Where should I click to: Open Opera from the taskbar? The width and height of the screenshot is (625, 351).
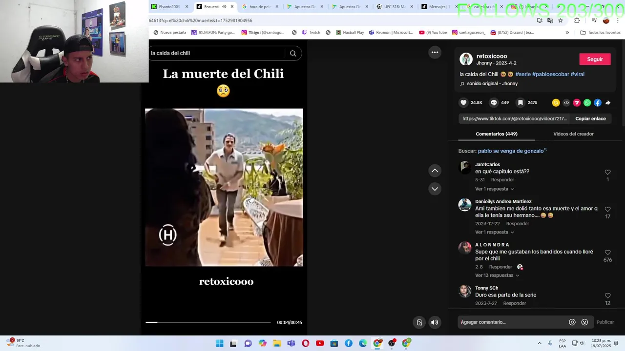click(306, 343)
